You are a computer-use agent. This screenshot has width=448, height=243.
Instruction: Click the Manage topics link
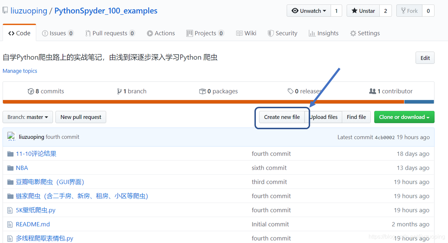tap(20, 71)
